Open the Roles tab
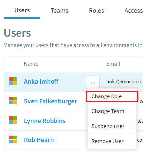This screenshot has height=154, width=143. [96, 11]
